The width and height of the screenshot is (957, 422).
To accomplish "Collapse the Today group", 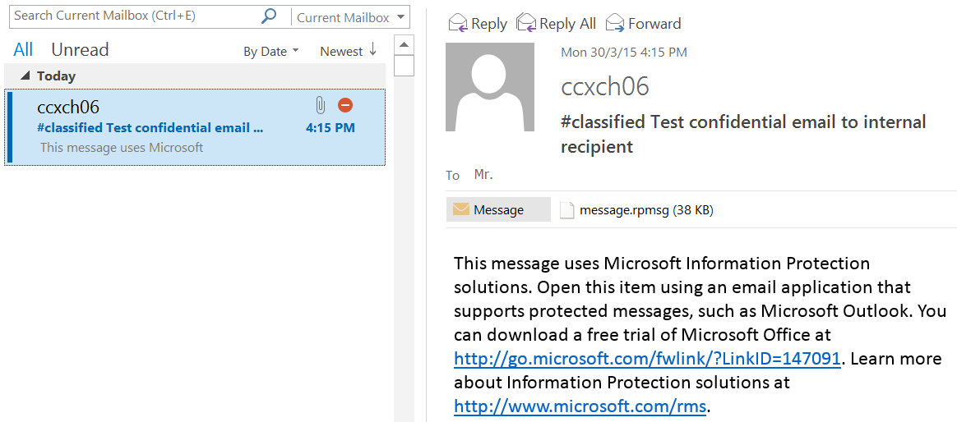I will click(25, 76).
